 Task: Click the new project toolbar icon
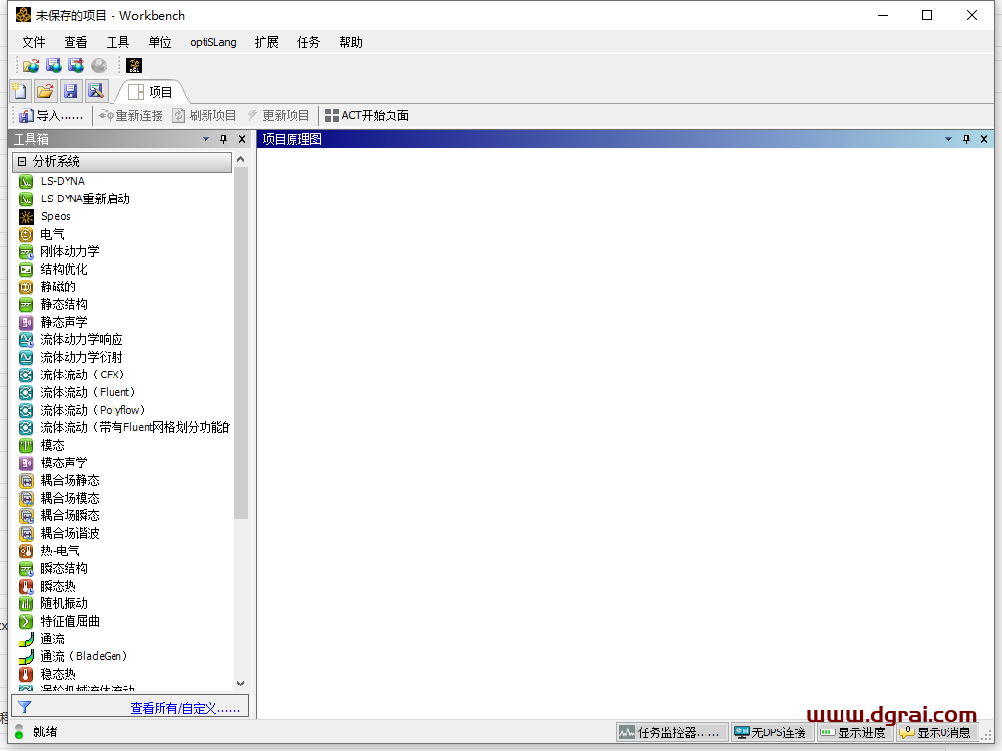coord(20,91)
